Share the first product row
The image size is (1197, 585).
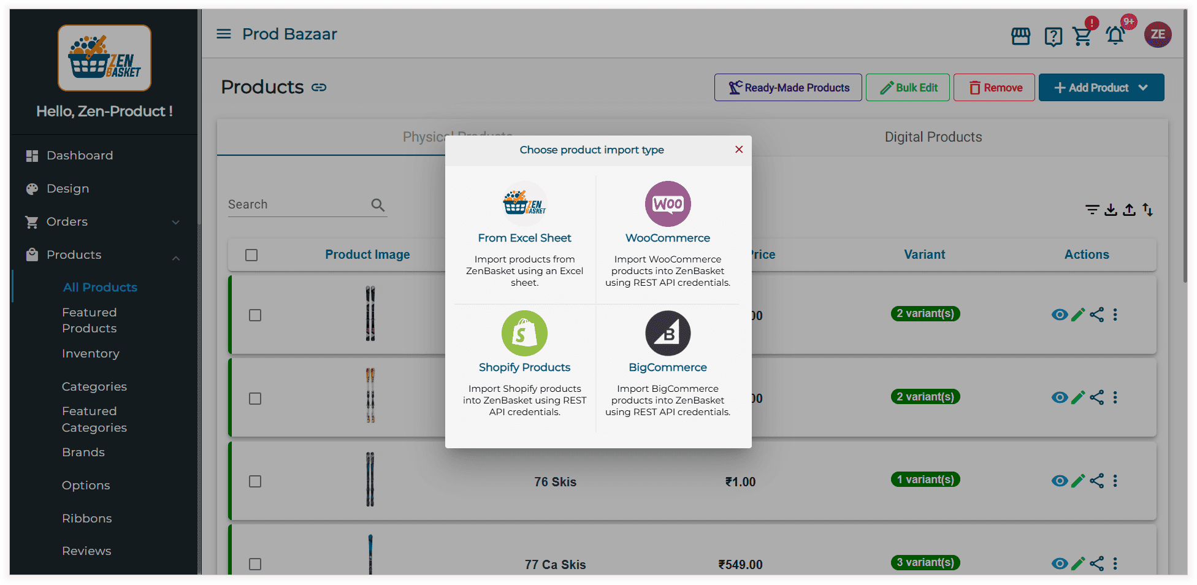1097,315
